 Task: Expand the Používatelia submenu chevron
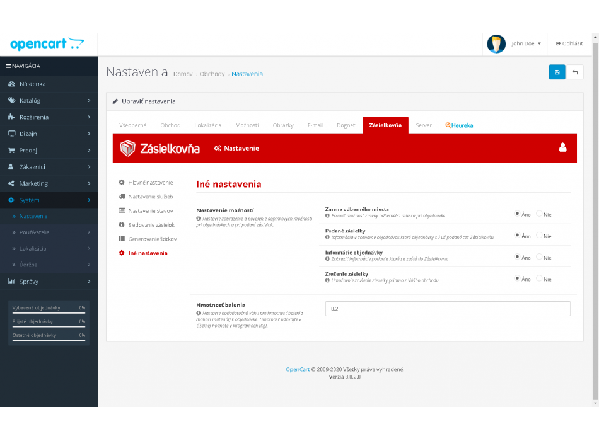click(x=89, y=232)
